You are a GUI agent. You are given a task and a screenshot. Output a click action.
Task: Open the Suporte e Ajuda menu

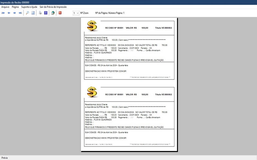[x=29, y=7]
